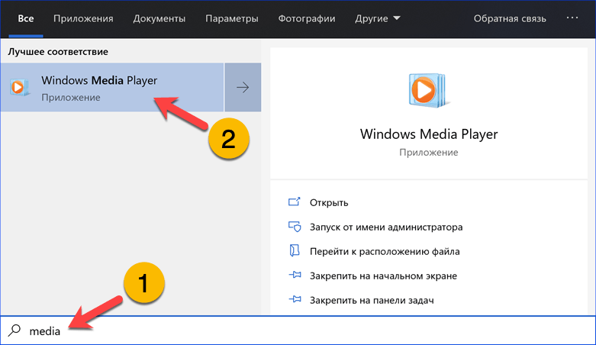Go to the Параметры tab

coord(232,18)
